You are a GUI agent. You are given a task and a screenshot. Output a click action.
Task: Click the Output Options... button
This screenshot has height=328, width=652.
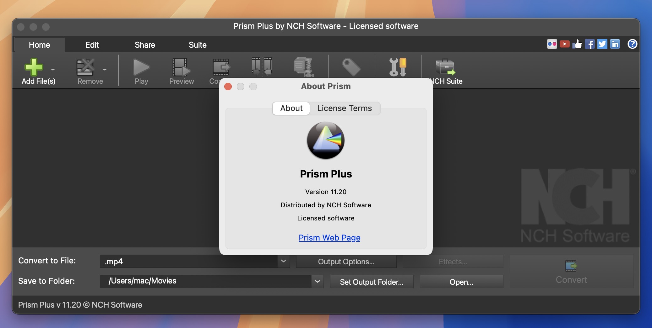tap(346, 262)
